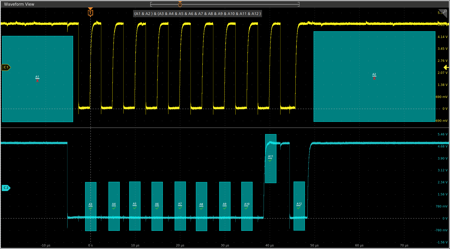Open the visual trigger logic expression label
The width and height of the screenshot is (450, 249).
(197, 14)
